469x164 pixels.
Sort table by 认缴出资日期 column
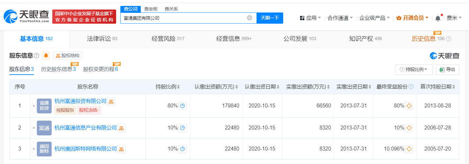tap(262, 87)
